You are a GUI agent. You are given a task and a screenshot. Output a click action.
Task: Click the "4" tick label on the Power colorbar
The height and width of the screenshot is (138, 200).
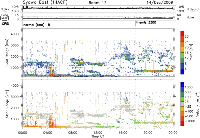click(186, 69)
